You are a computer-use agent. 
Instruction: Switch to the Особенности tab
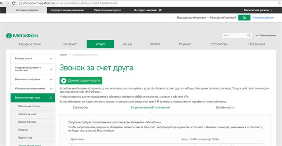point(225,107)
